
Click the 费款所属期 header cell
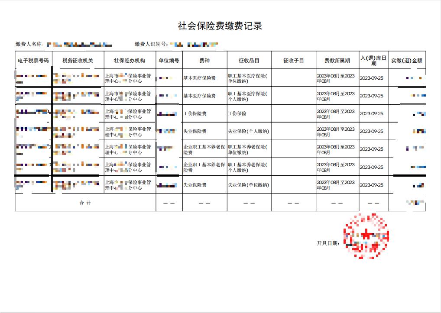[x=337, y=61]
